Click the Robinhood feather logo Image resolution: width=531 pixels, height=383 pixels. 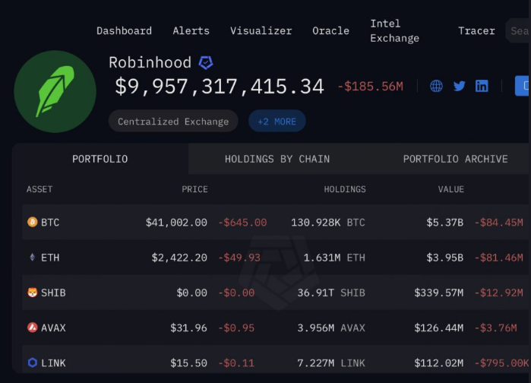coord(55,92)
